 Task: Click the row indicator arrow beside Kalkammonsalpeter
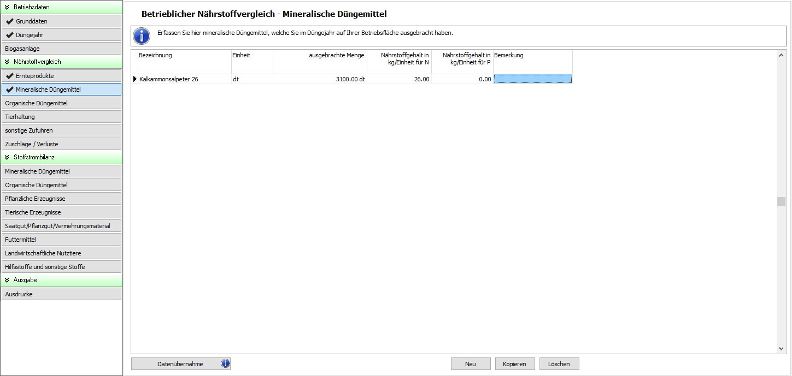click(135, 79)
